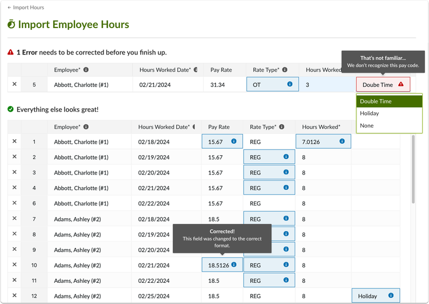The height and width of the screenshot is (304, 429).
Task: Open the Doube Time pay code field
Action: [383, 84]
